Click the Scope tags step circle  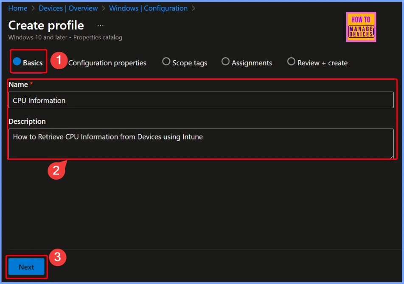click(166, 61)
